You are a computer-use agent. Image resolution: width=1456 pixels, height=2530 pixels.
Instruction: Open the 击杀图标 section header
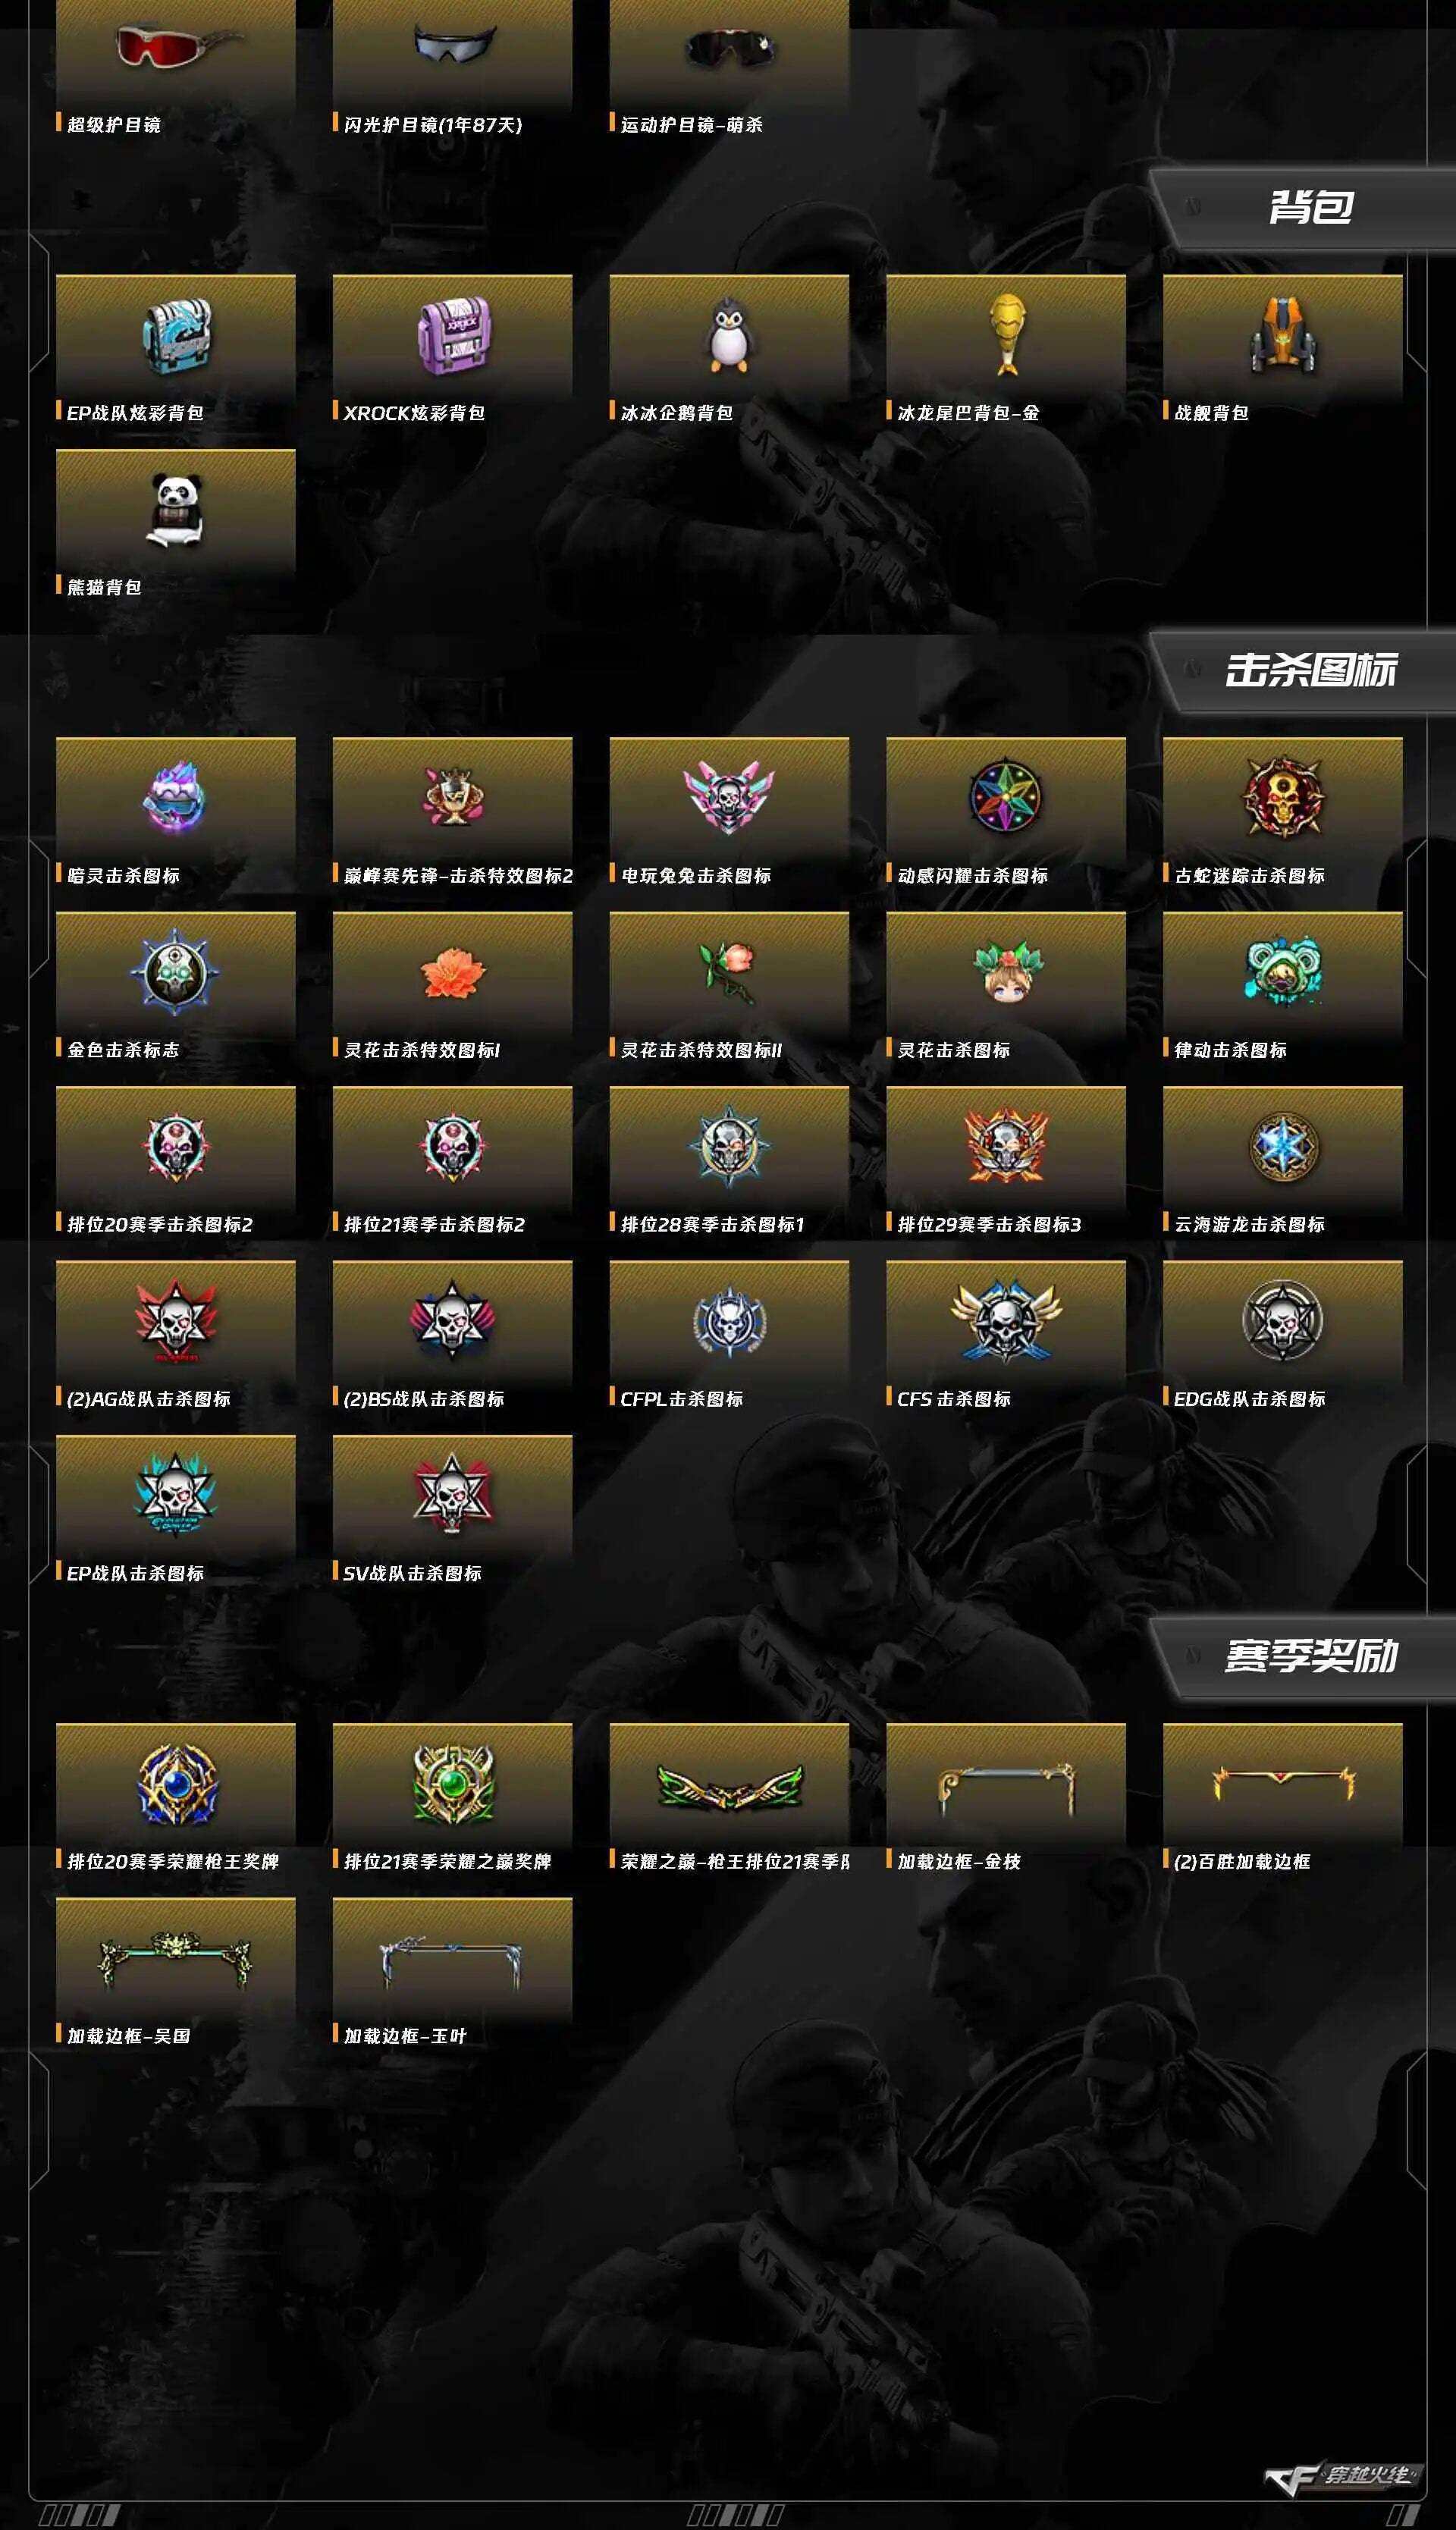coord(1310,670)
